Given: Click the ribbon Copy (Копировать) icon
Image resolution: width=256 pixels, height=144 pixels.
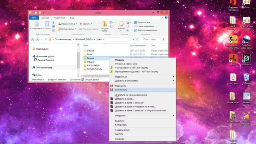Looking at the screenshot, I should pos(36,24).
